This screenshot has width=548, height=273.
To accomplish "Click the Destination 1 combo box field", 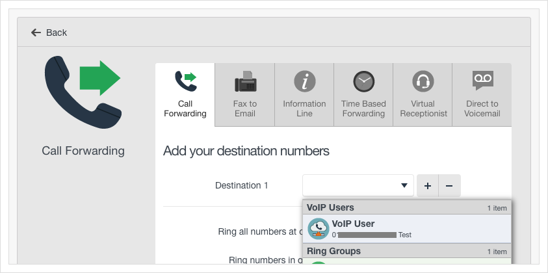I will (358, 186).
